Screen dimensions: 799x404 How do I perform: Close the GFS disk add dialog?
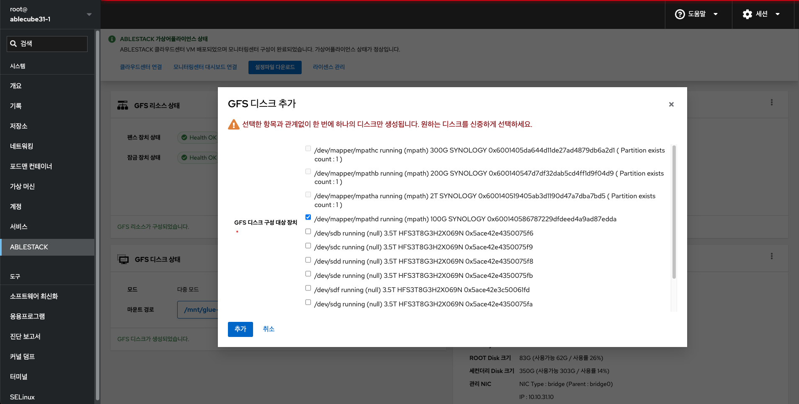pos(671,104)
